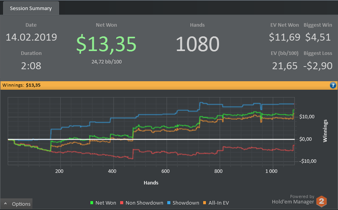The image size is (338, 210).
Task: Select the All-In EV legend label
Action: coord(219,203)
